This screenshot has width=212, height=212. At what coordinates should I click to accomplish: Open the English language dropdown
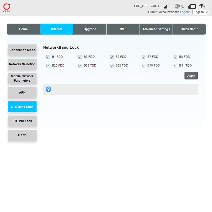point(201,12)
